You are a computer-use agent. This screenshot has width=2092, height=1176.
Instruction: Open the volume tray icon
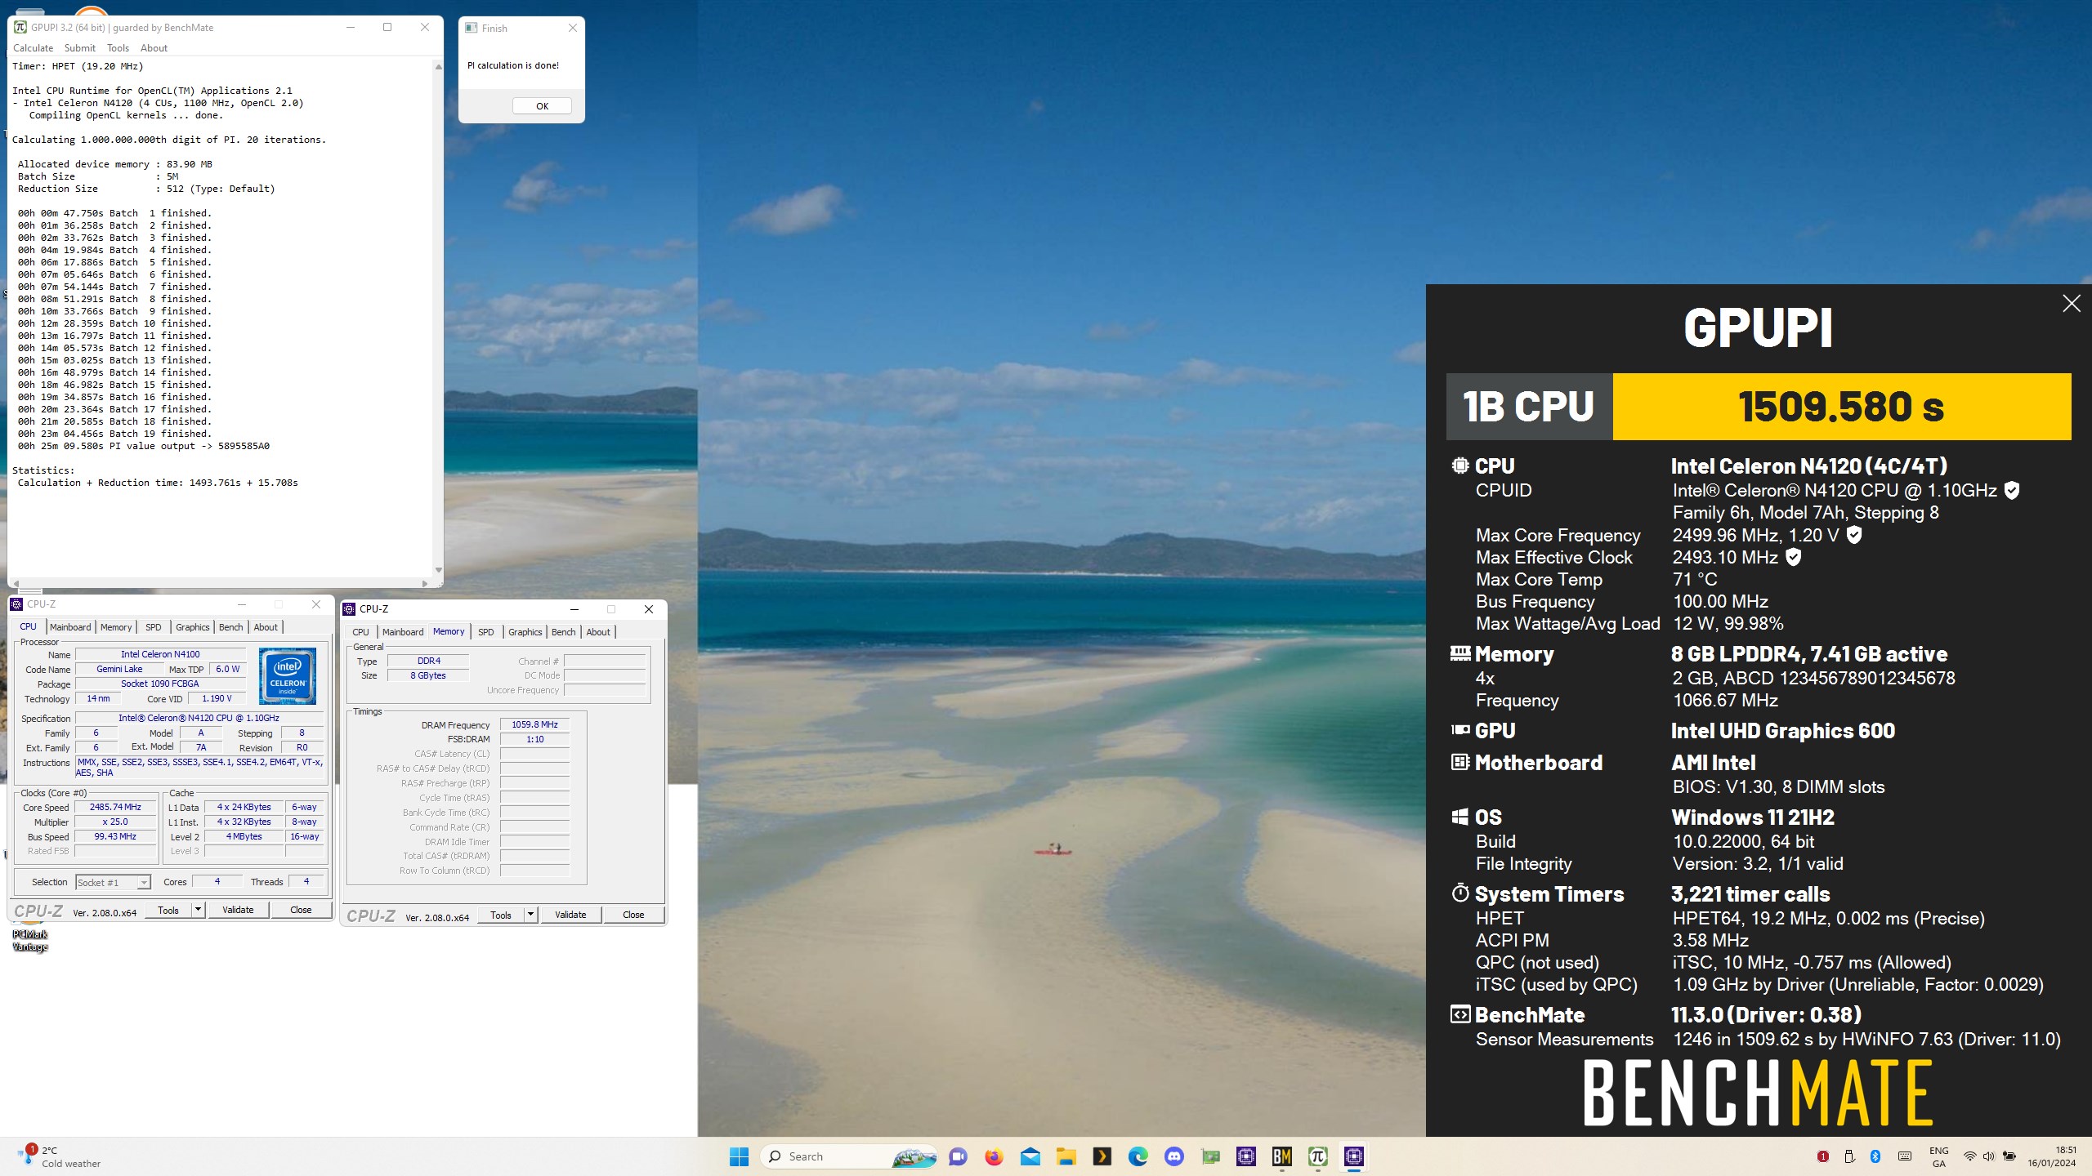(1988, 1156)
